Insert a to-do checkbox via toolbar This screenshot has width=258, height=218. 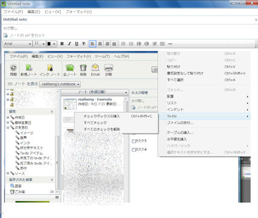click(154, 44)
